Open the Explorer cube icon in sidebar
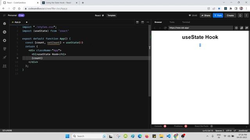Image resolution: width=250 pixels, height=140 pixels. click(4, 24)
